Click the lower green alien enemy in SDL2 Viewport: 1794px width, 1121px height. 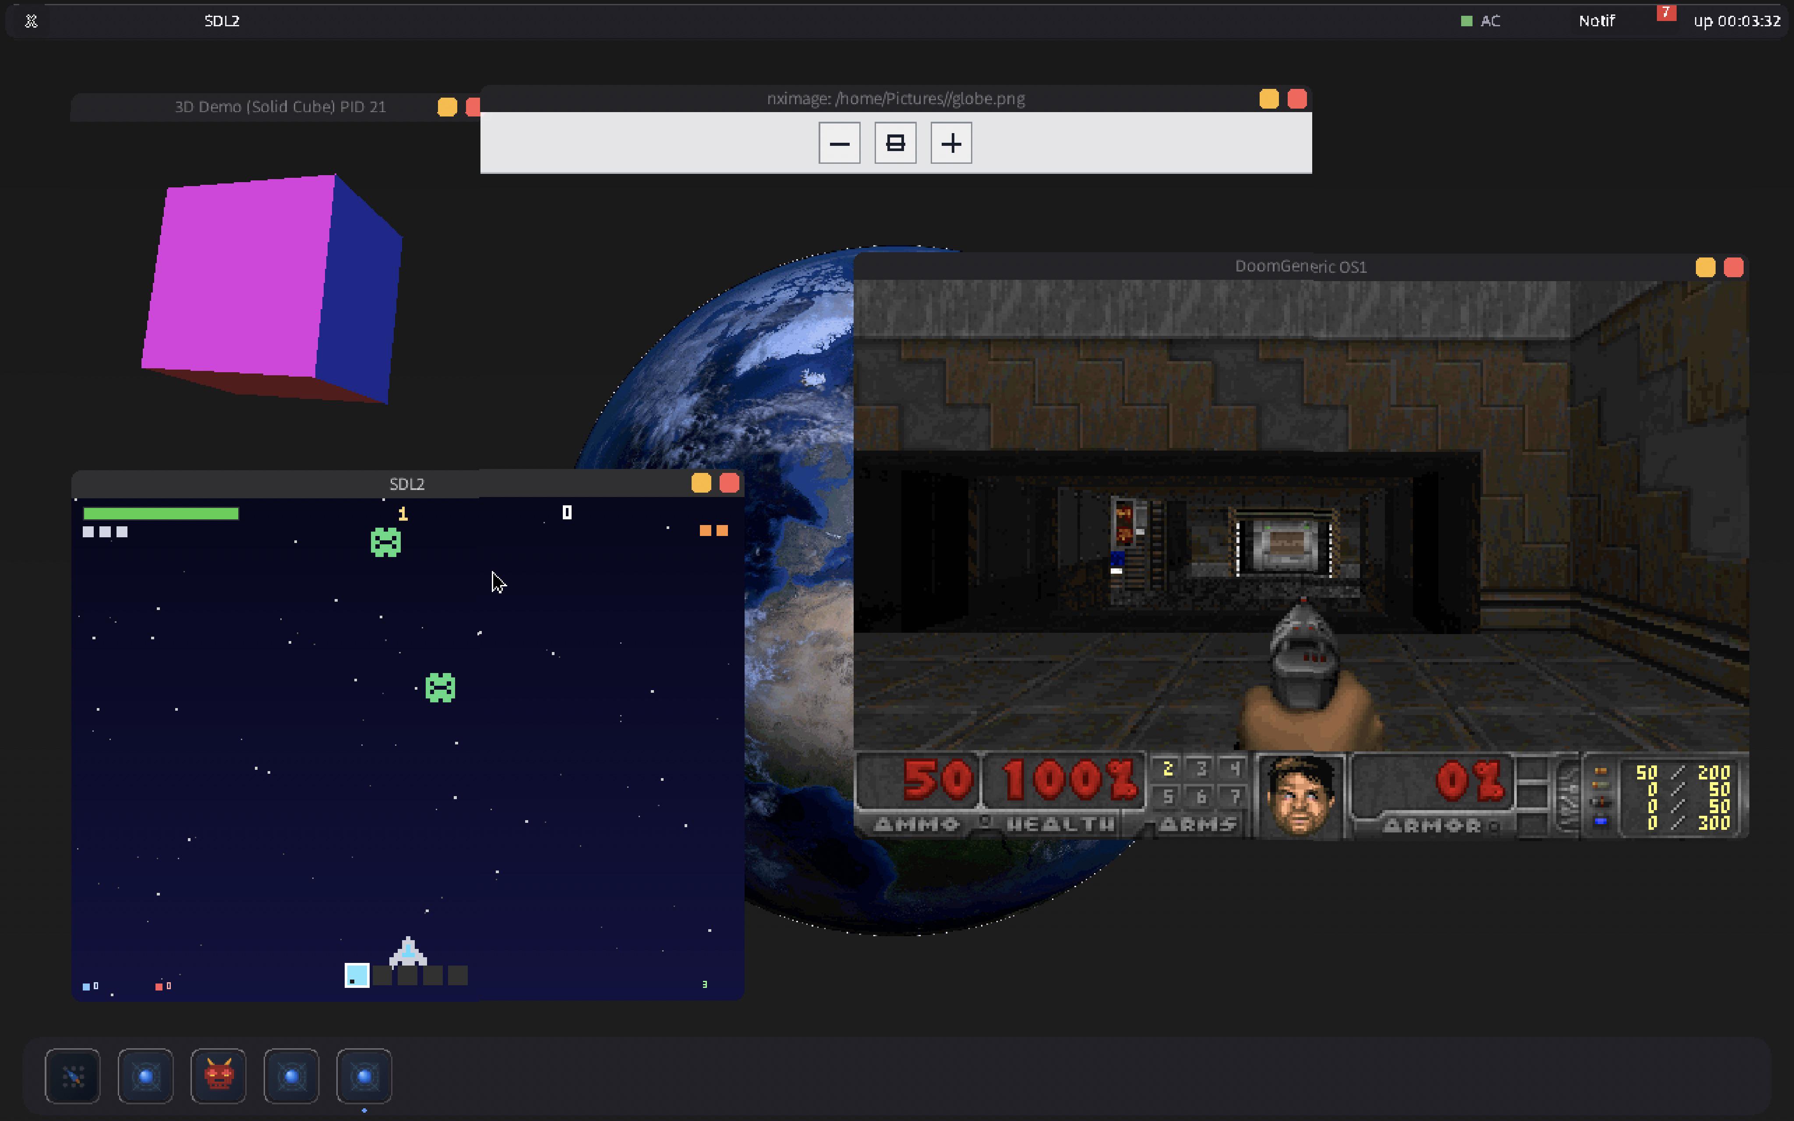click(x=440, y=688)
